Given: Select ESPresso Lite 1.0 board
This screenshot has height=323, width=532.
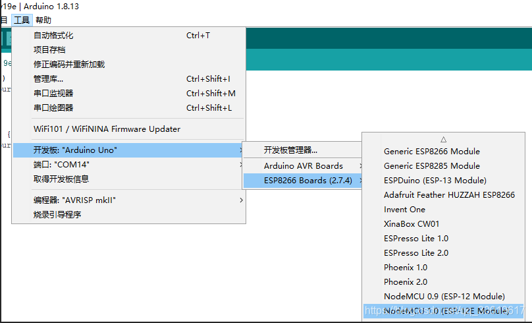Looking at the screenshot, I should 443,239.
